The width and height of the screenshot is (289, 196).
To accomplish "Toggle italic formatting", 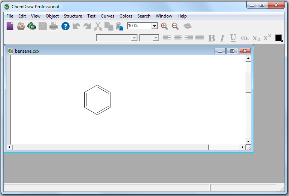I will (222, 38).
